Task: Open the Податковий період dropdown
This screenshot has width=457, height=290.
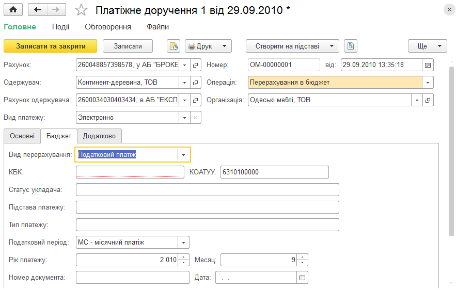Action: tap(184, 242)
